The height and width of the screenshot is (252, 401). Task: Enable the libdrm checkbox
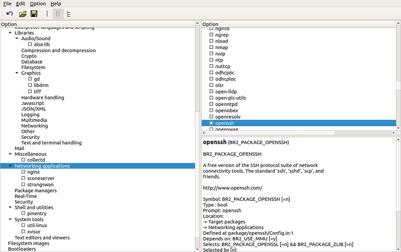30,85
